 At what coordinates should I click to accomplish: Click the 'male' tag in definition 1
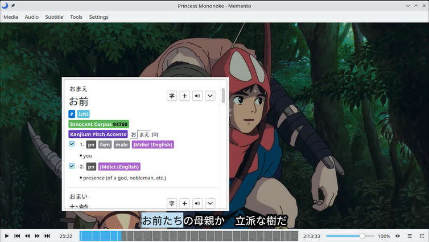[x=122, y=145]
